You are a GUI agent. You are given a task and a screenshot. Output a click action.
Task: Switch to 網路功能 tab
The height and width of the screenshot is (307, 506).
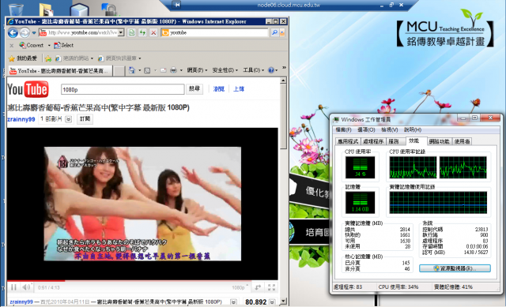[x=440, y=141]
